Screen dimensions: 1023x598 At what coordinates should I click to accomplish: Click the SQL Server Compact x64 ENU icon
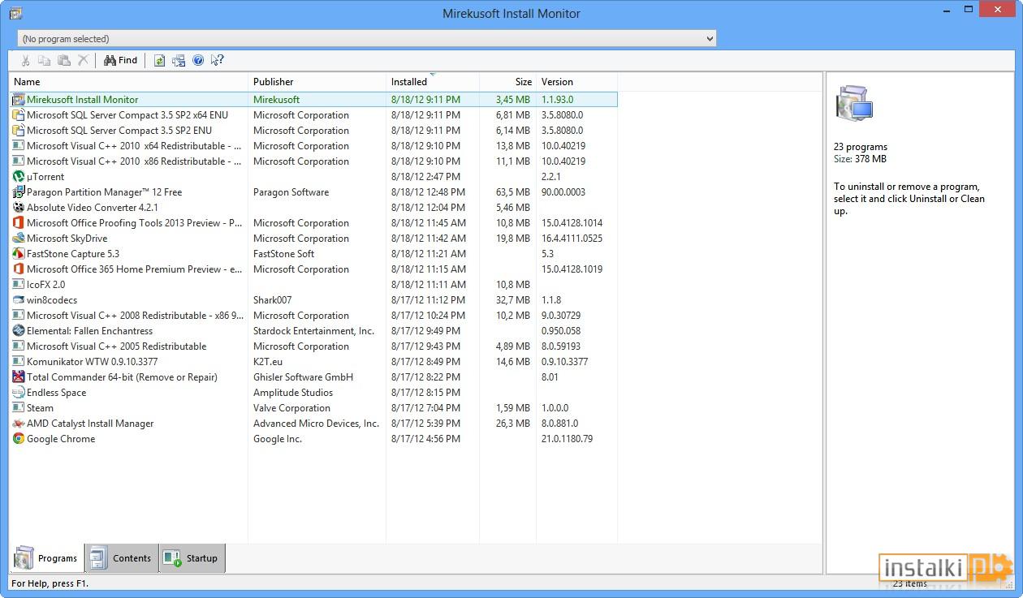(x=19, y=115)
